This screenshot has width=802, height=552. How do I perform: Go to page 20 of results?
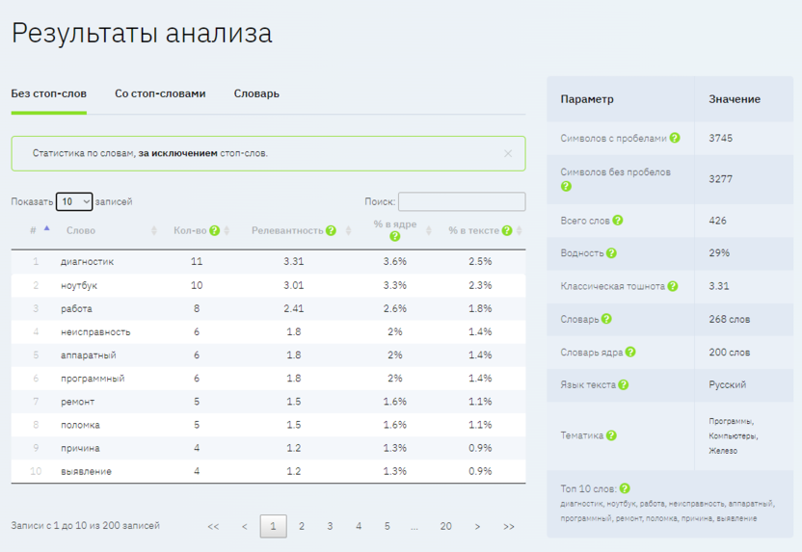445,527
